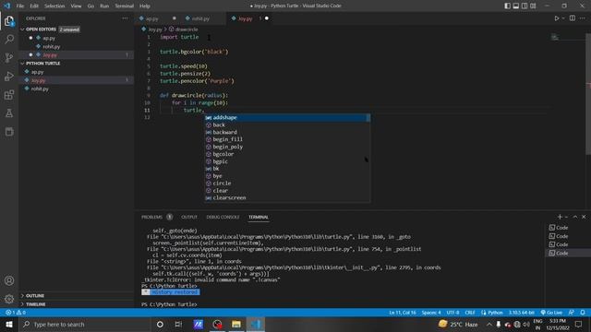Split the editor right
Viewport: 591px width, 332px height.
point(573,18)
